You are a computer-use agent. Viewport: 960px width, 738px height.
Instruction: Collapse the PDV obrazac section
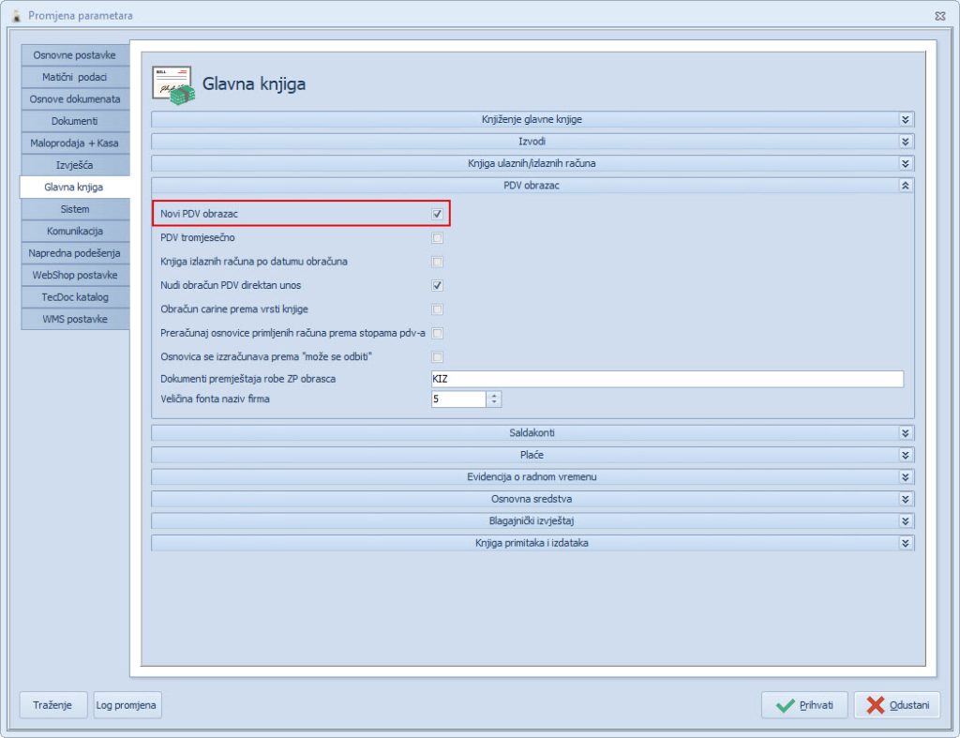coord(905,186)
